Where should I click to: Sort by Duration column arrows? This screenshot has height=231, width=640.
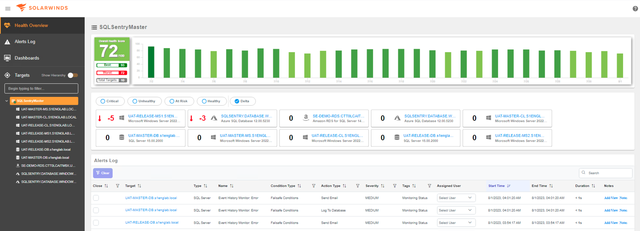coord(593,186)
